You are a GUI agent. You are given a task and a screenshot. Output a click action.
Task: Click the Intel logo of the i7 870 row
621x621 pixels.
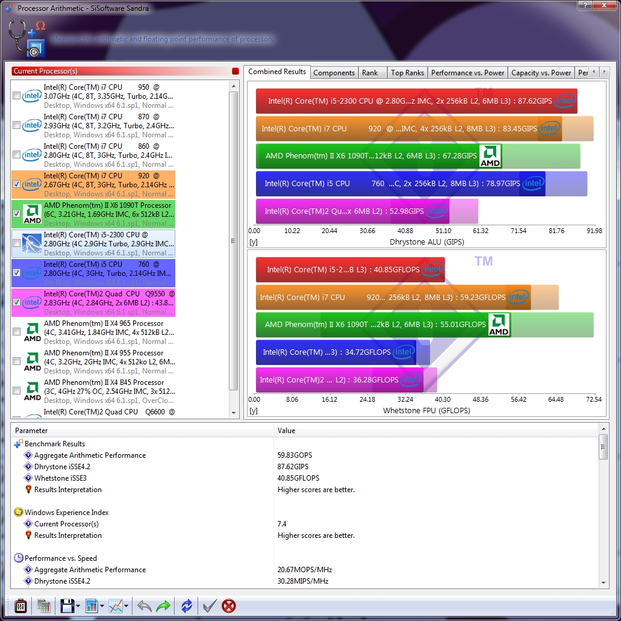click(x=32, y=125)
